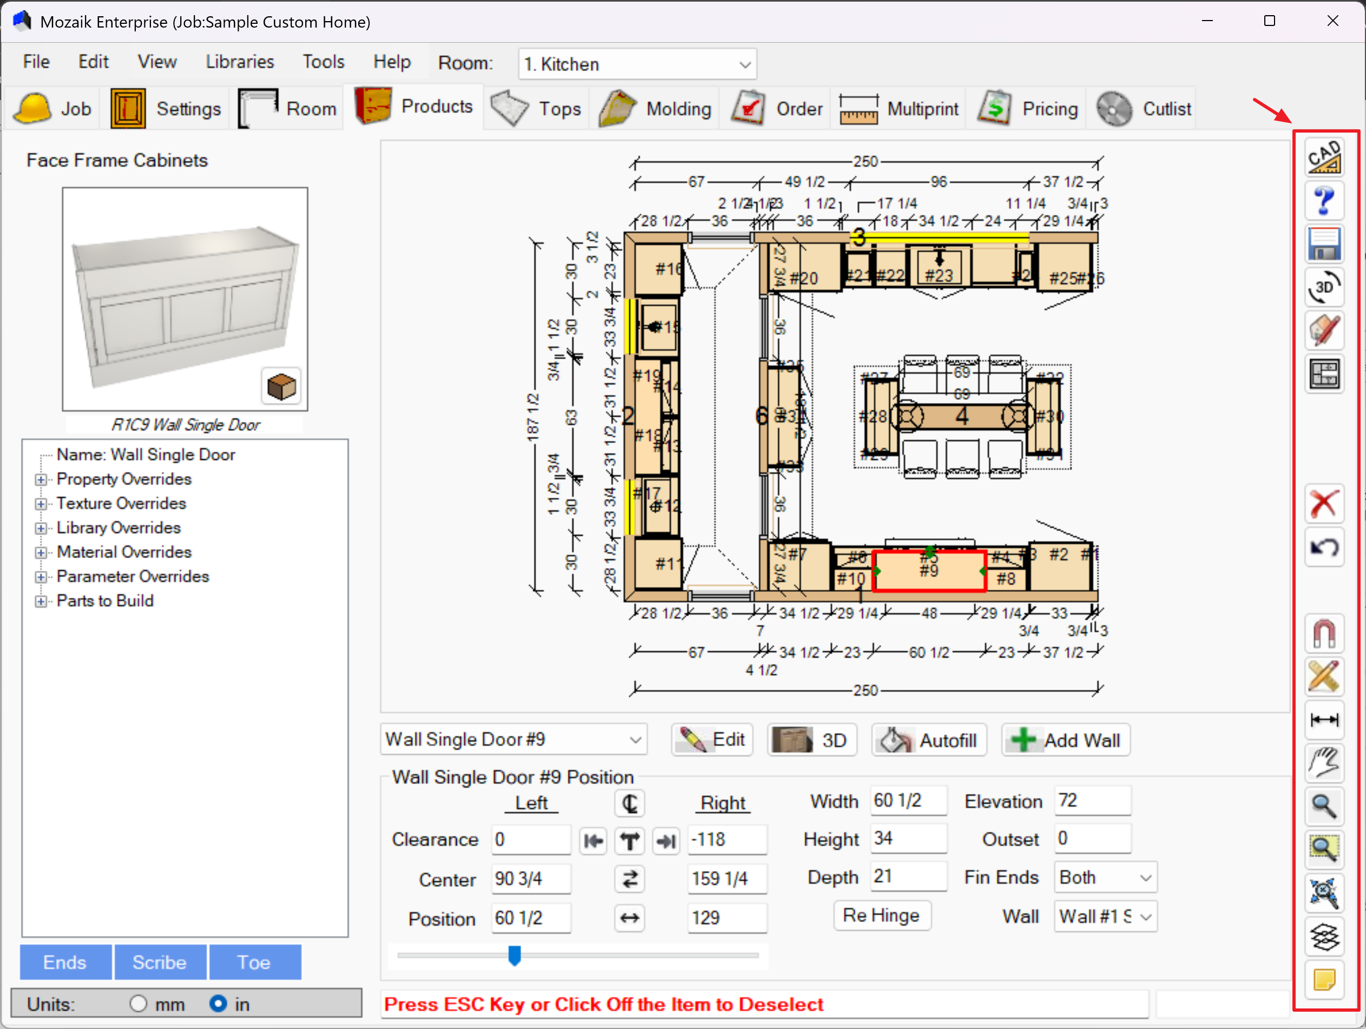Viewport: 1366px width, 1029px height.
Task: Switch to the Pricing tab
Action: click(x=1028, y=109)
